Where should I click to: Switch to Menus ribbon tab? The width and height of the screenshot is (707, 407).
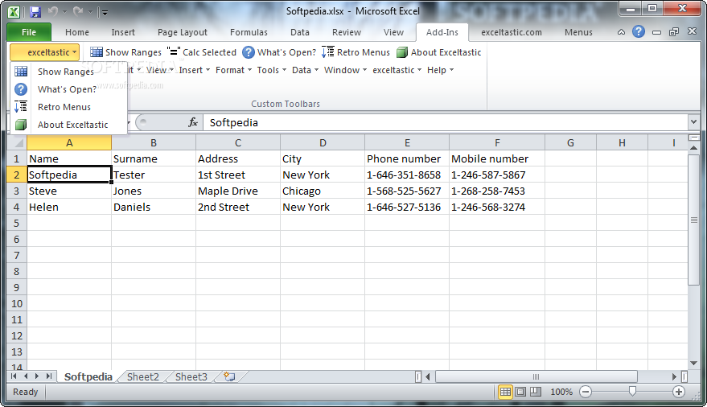click(x=578, y=32)
